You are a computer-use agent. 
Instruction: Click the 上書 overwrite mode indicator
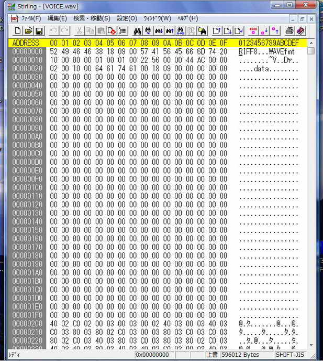[x=212, y=355]
